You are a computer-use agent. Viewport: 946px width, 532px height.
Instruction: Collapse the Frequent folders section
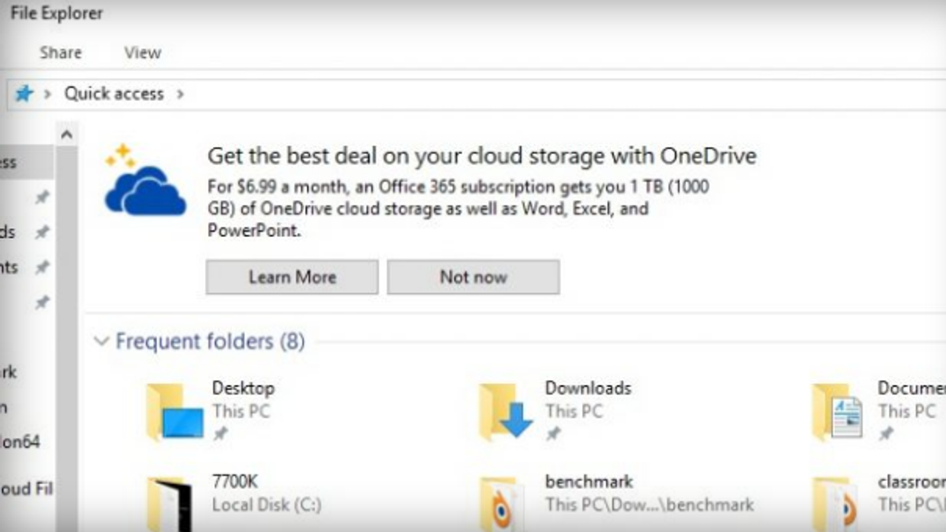102,341
